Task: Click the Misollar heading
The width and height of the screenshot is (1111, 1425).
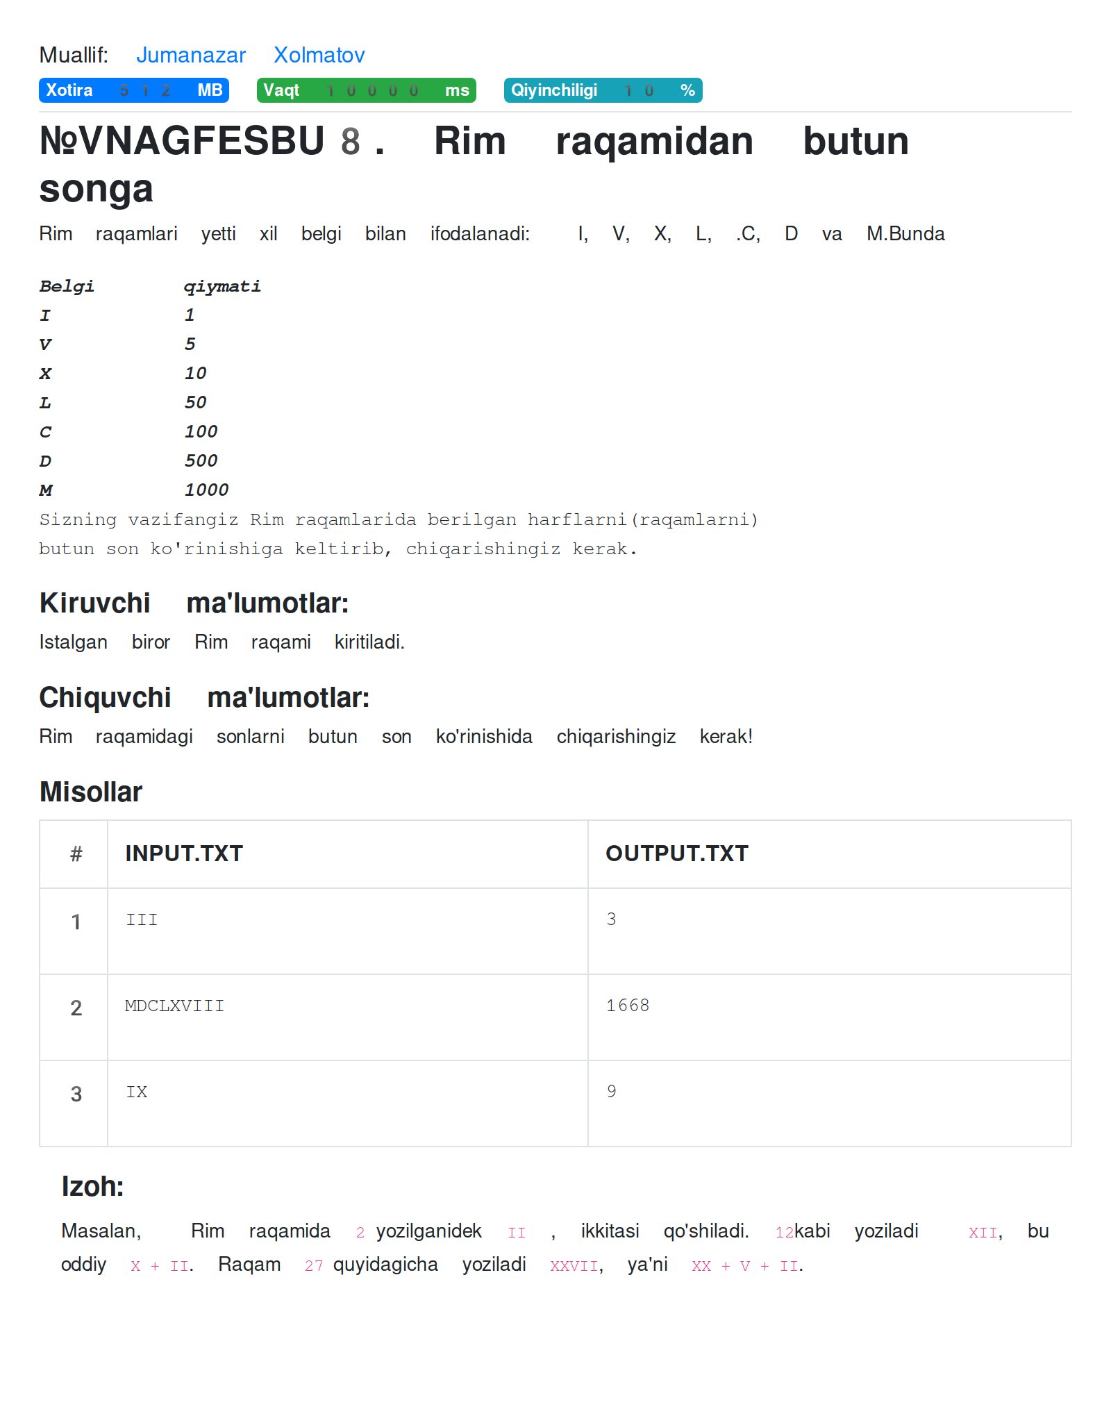Action: pos(91,792)
